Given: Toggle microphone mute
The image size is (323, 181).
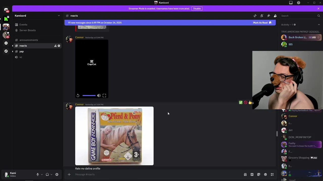Looking at the screenshot, I should click(x=38, y=174).
